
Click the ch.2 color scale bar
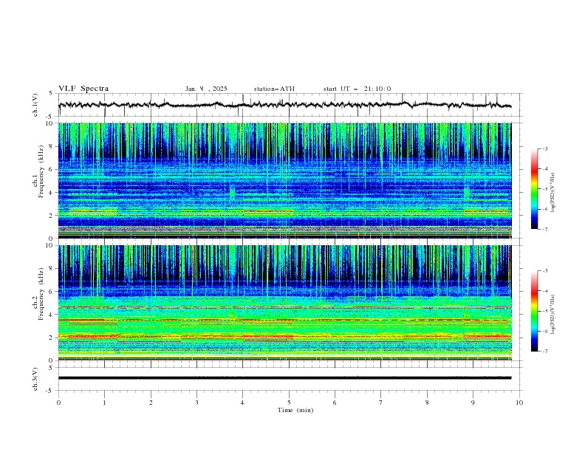point(534,311)
